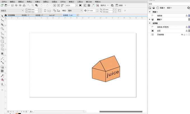Create a new document from toolbar

pyautogui.click(x=2, y=5)
